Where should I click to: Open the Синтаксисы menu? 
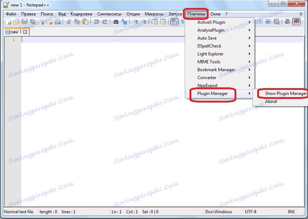(x=109, y=14)
